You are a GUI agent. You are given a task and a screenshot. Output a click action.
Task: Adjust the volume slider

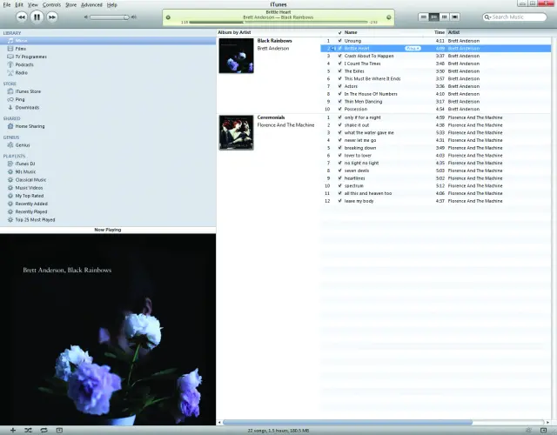[109, 17]
